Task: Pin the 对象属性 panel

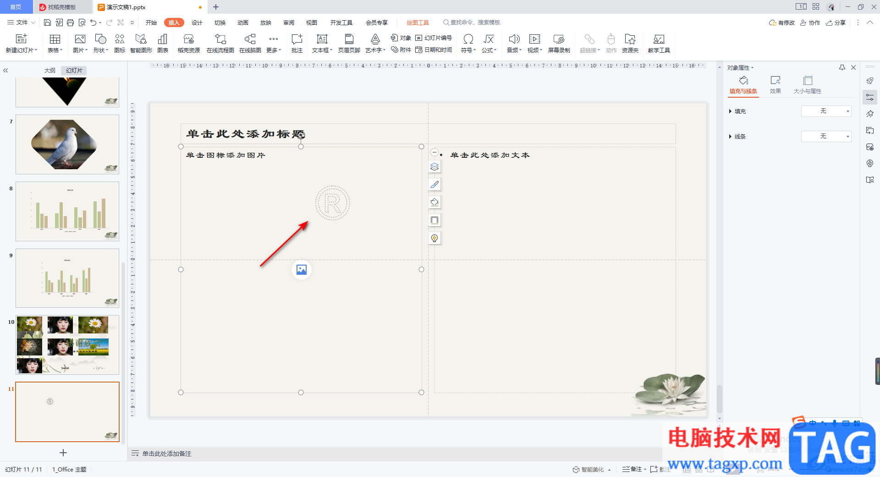Action: point(842,67)
